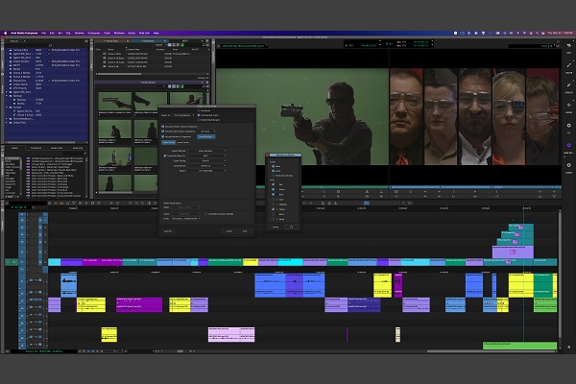Open the Export As format dropdown

183,115
